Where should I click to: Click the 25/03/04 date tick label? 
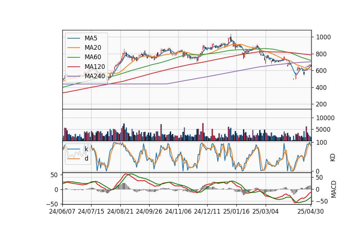click(266, 211)
